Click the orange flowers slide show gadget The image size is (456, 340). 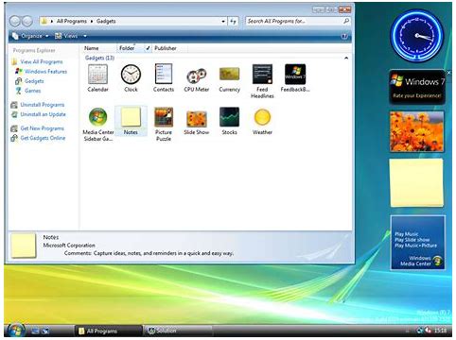coord(416,131)
